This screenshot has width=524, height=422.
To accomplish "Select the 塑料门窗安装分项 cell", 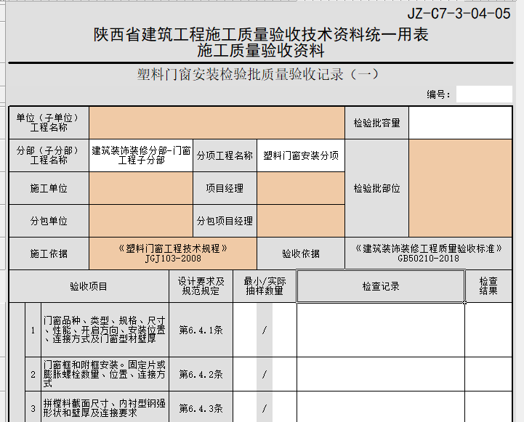I will tap(300, 155).
